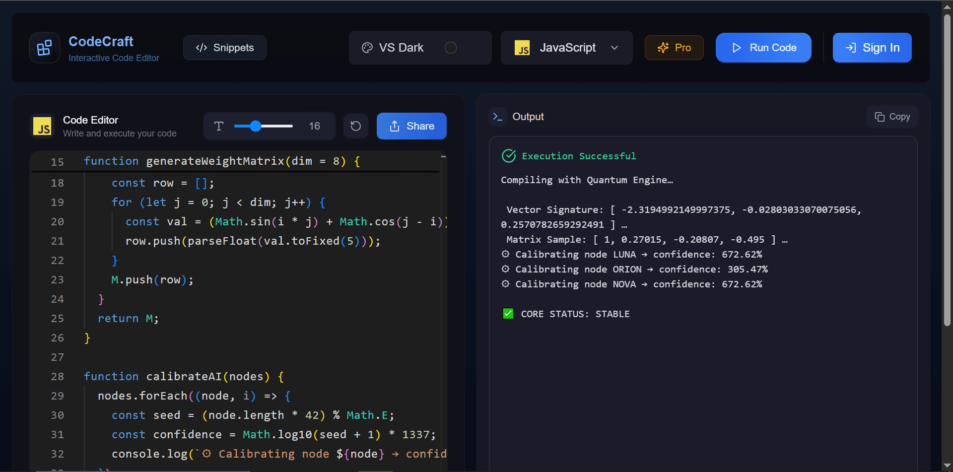This screenshot has height=472, width=953.
Task: Open the Snippets panel
Action: click(225, 48)
